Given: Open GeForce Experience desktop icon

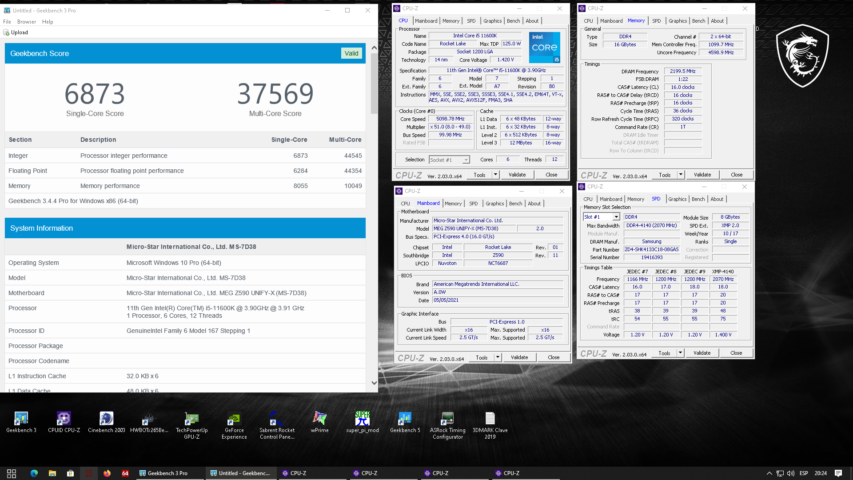Looking at the screenshot, I should [x=234, y=425].
